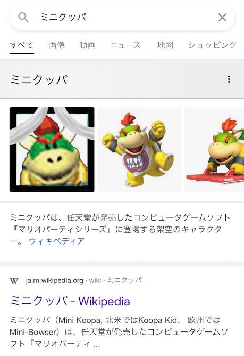Switch to the 地図 tab
Viewport: 244px width, 356px height.
[165, 45]
